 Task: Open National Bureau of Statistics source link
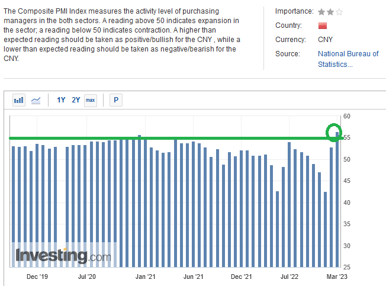pos(348,59)
